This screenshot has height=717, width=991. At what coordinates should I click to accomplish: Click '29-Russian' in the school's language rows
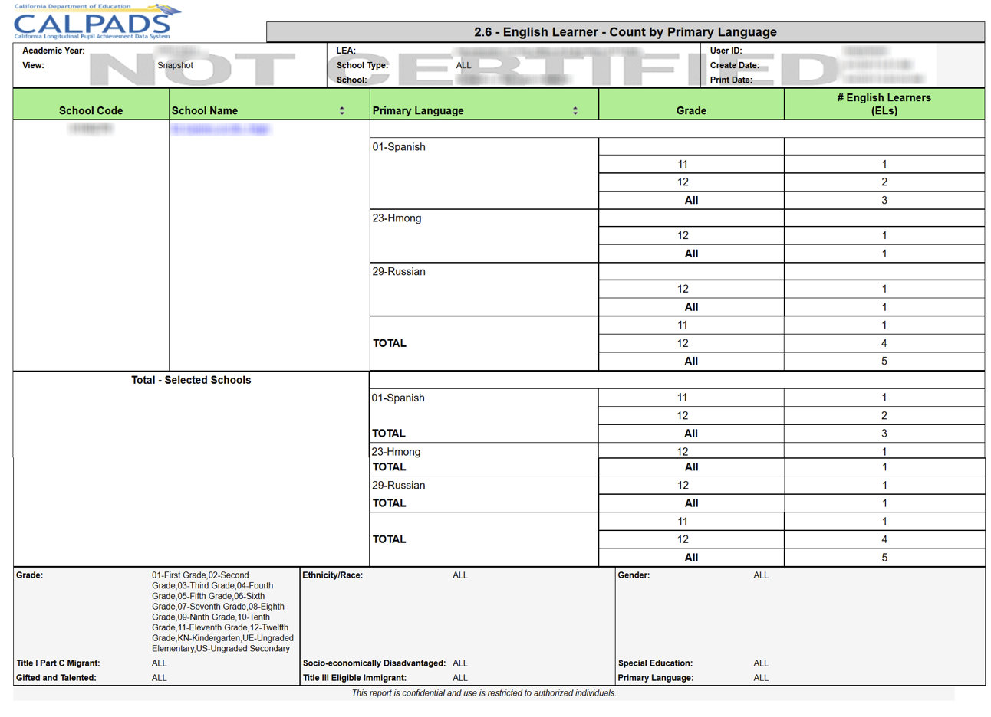(399, 272)
